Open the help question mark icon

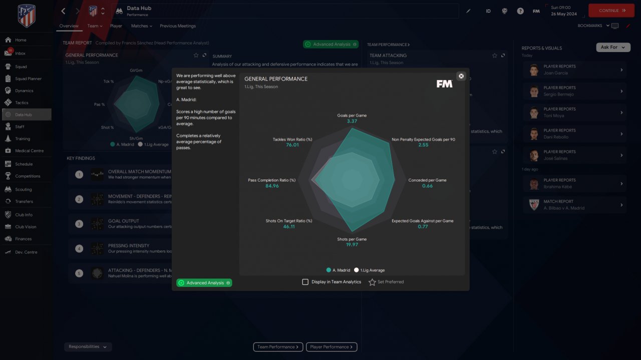pyautogui.click(x=520, y=11)
